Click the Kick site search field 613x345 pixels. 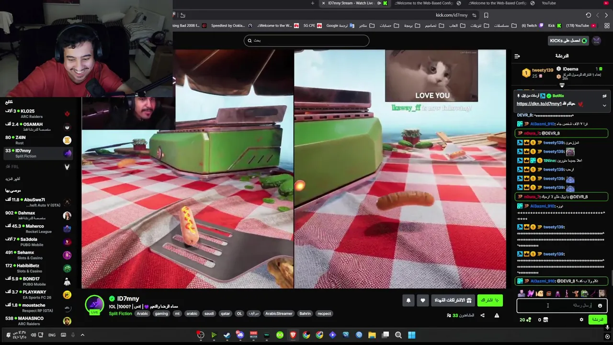point(306,41)
